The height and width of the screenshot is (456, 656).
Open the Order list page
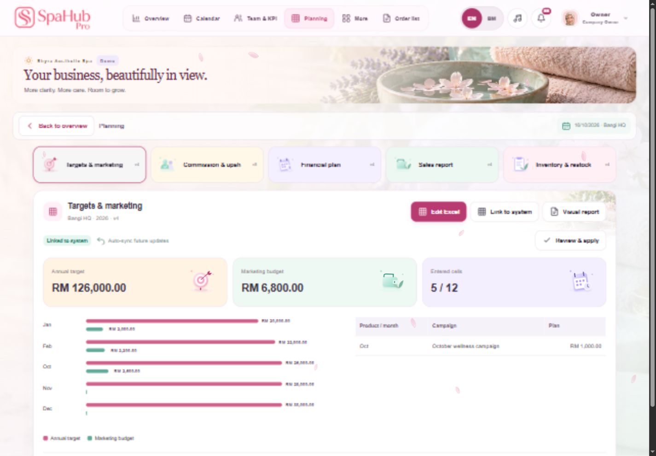pos(401,18)
